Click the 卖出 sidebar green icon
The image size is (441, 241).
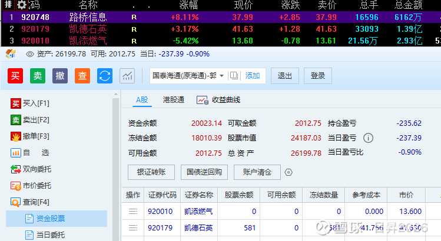pos(16,120)
